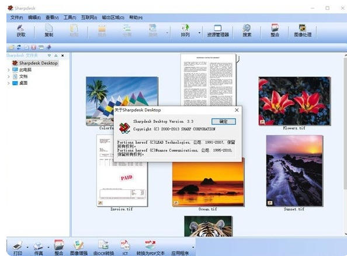
Task: Click the 由OCR转换 (Convert by OCR) icon
Action: tap(104, 248)
